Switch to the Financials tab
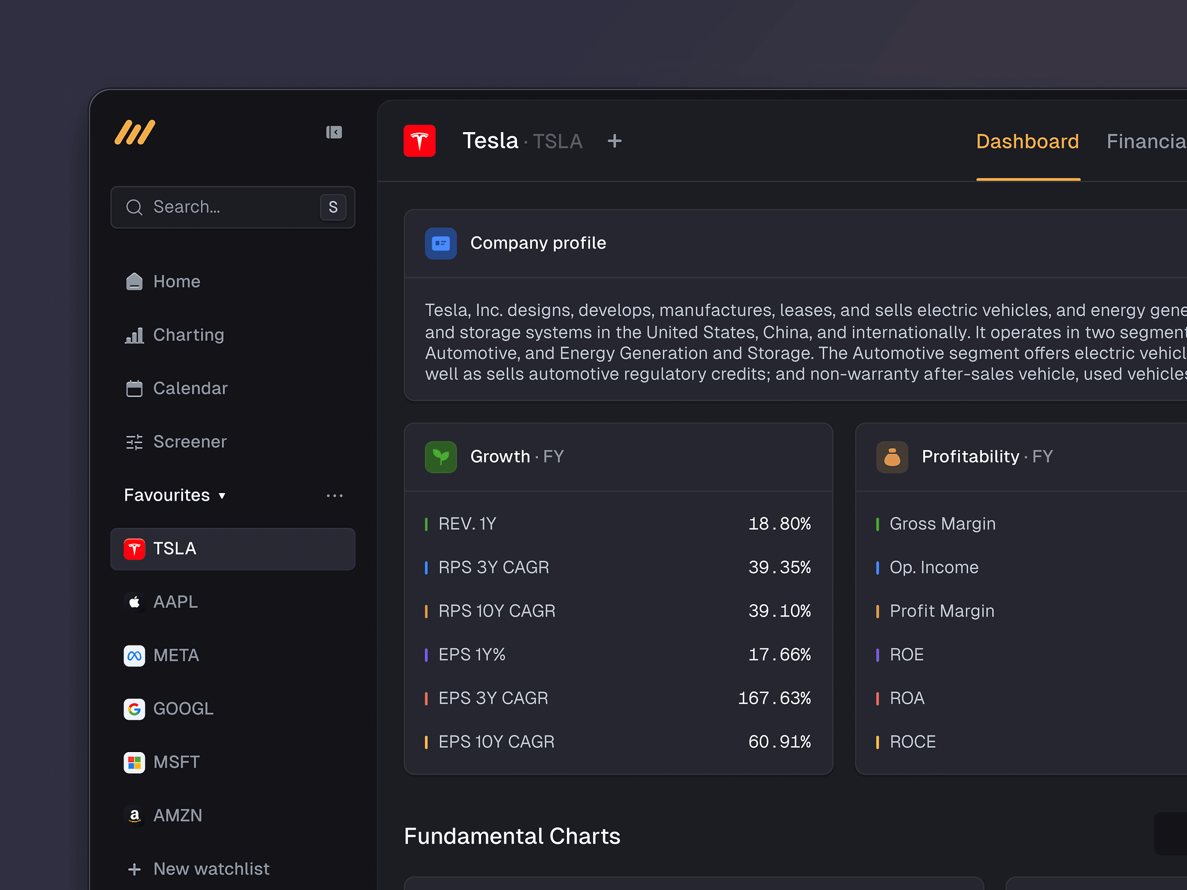This screenshot has width=1187, height=890. click(1145, 142)
